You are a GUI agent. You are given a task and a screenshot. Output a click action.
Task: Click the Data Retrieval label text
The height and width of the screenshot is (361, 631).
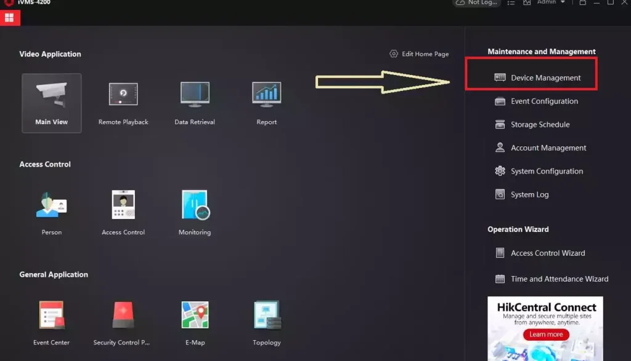click(x=195, y=122)
